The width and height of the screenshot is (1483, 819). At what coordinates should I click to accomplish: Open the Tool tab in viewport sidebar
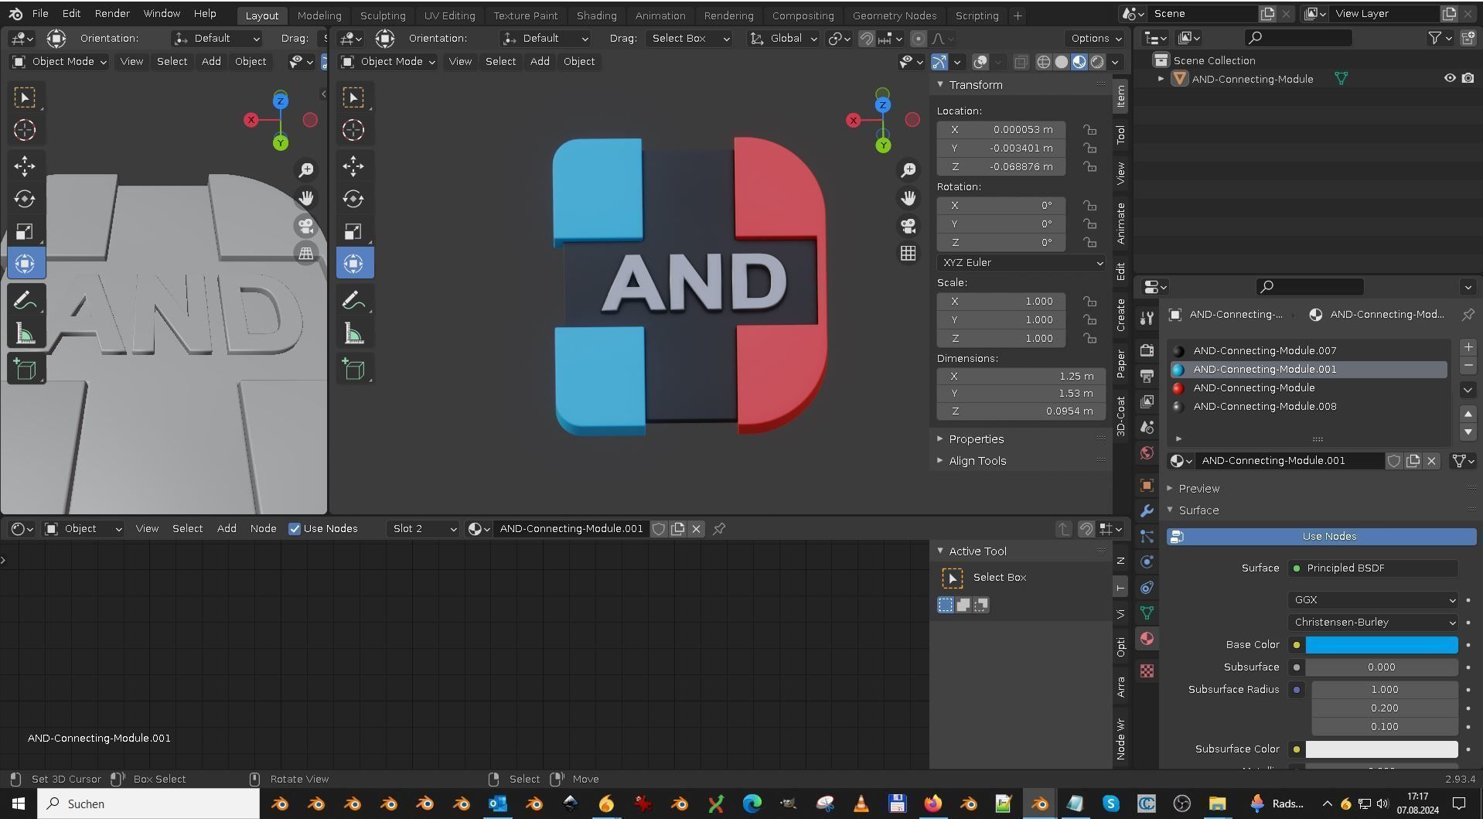(1120, 135)
